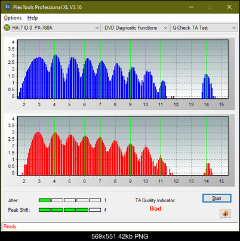Click the Start button
Viewport: 240px width, 241px height.
[x=217, y=198]
